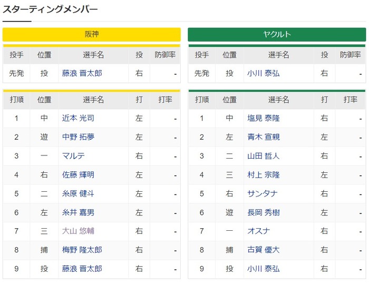Click the green ヤクルト team header
Image resolution: width=369 pixels, height=284 pixels.
click(x=277, y=34)
